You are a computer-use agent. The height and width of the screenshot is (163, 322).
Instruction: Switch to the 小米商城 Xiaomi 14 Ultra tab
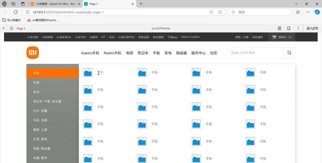pyautogui.click(x=55, y=4)
